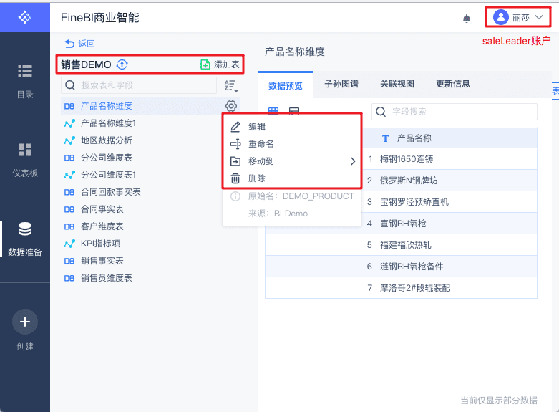Open the 数据准备 sidebar section
The width and height of the screenshot is (559, 412).
(x=25, y=239)
